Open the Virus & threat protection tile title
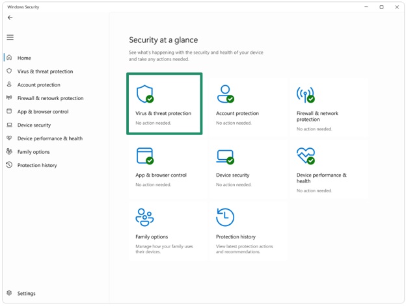Image resolution: width=406 pixels, height=306 pixels. (x=163, y=113)
